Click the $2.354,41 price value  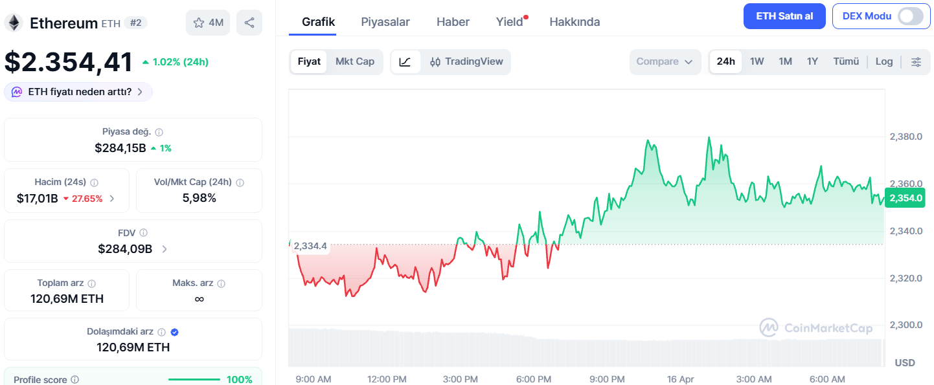click(68, 62)
